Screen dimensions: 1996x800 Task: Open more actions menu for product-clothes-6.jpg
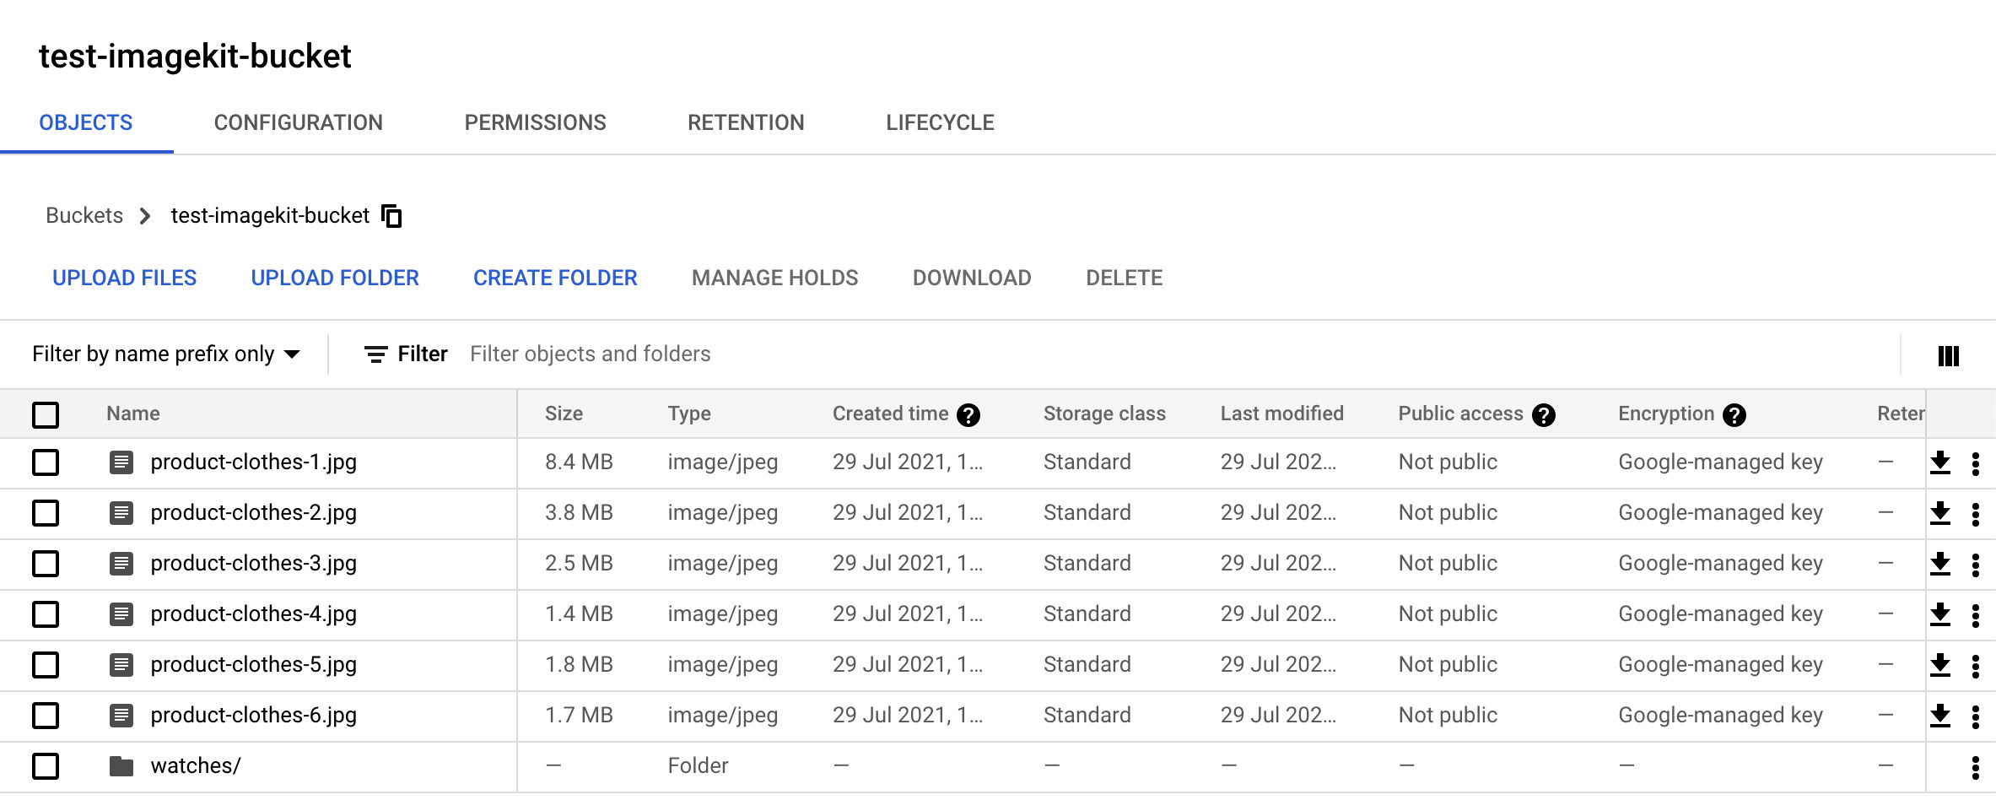coord(1975,716)
